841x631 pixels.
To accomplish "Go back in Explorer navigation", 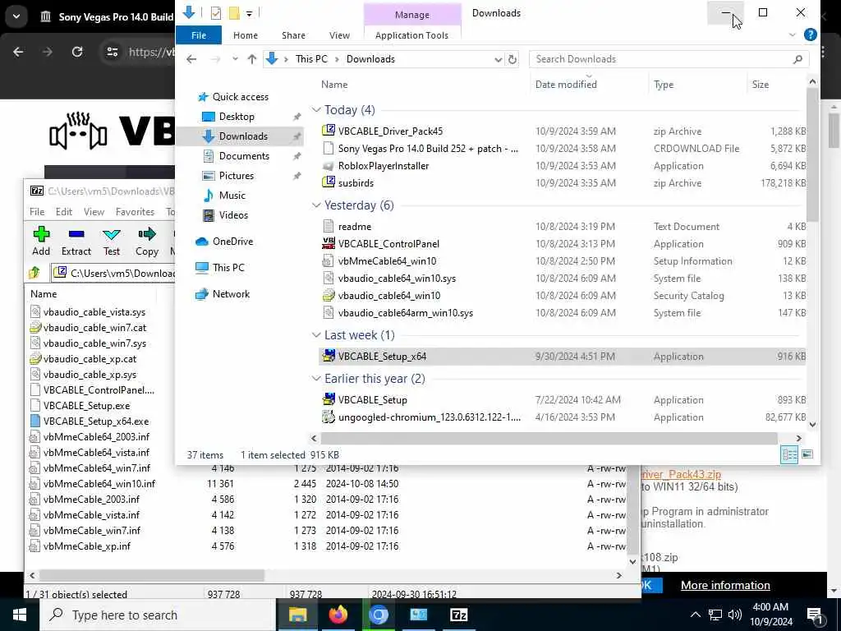I will coord(191,59).
